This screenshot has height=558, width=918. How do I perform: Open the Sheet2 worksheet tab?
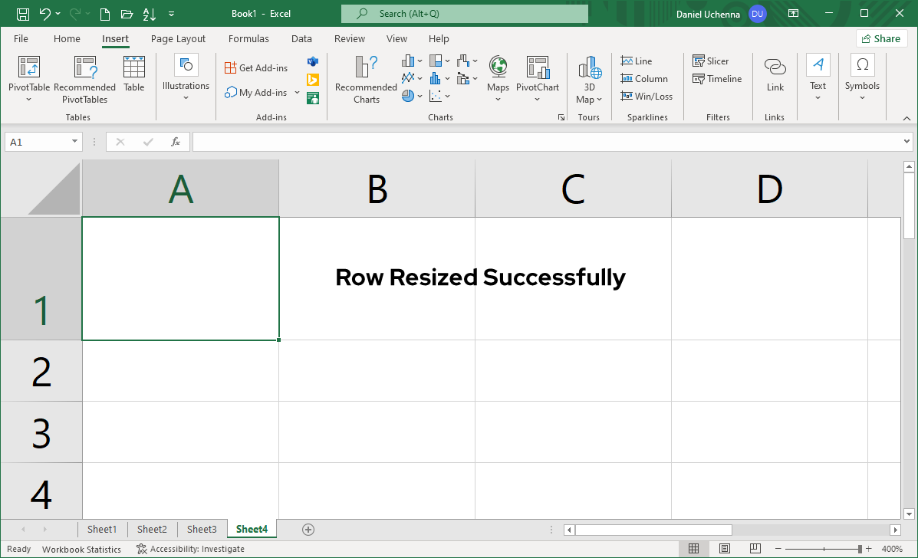(x=151, y=529)
